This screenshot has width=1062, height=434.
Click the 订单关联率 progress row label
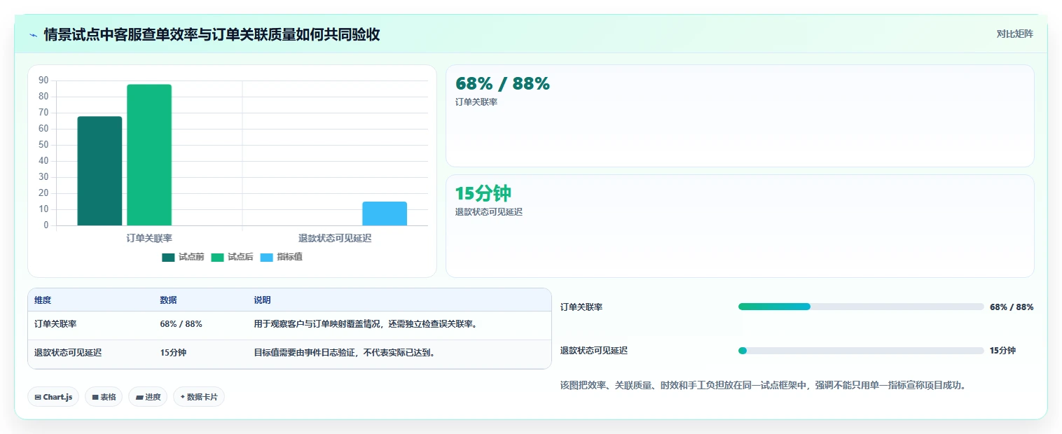(581, 307)
